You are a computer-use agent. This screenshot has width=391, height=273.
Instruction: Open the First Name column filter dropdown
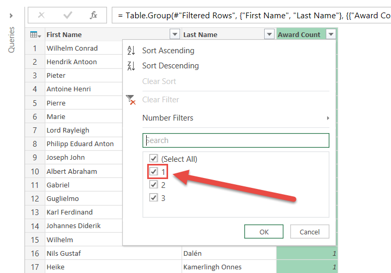pos(175,35)
